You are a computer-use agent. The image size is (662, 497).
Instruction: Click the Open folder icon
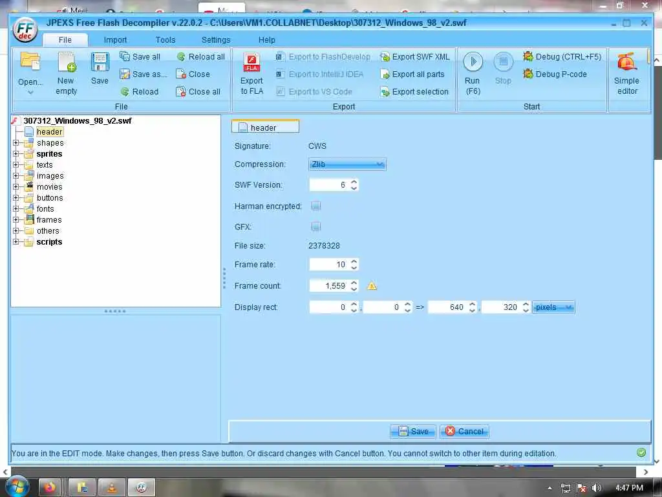30,63
